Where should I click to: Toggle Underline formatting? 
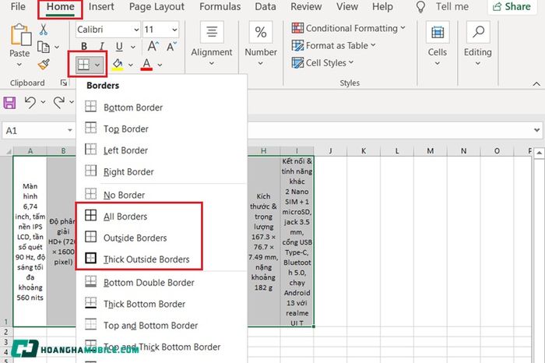point(119,47)
